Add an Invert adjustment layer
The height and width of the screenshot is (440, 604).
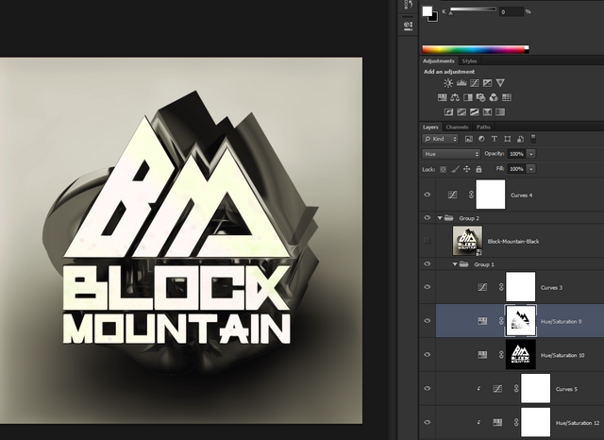[x=449, y=112]
